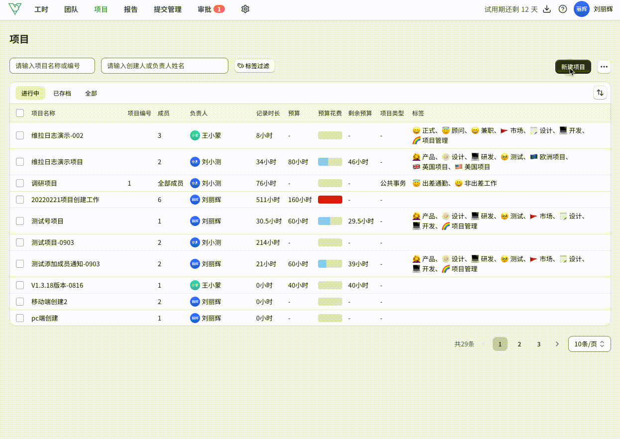Open the three-dots more options button
The height and width of the screenshot is (439, 620).
tap(604, 67)
